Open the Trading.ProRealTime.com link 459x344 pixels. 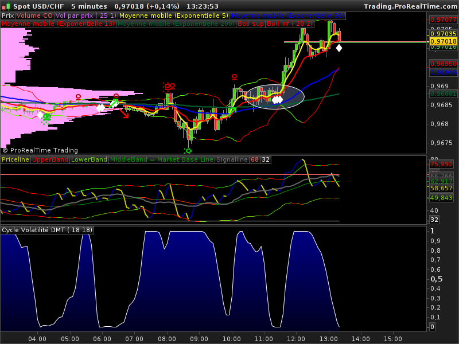click(410, 6)
